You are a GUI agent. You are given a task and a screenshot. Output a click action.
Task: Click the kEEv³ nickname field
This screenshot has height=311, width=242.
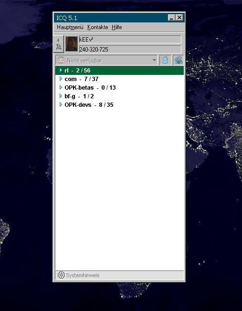coord(130,39)
